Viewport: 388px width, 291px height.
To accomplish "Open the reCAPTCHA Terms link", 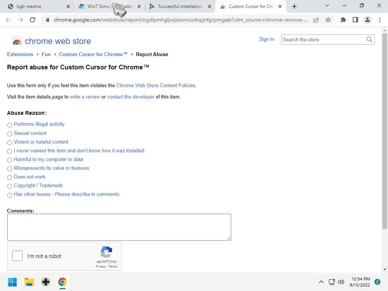I will click(x=113, y=266).
